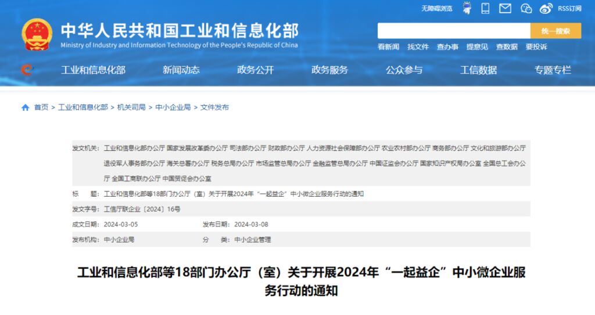595x315 pixels.
Task: Click the 成文日期 value 2024-03-05
Action: (121, 225)
